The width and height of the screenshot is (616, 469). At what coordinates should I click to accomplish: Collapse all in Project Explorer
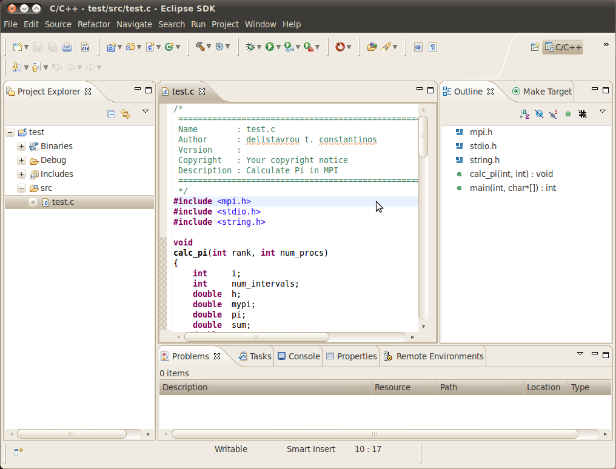(112, 114)
